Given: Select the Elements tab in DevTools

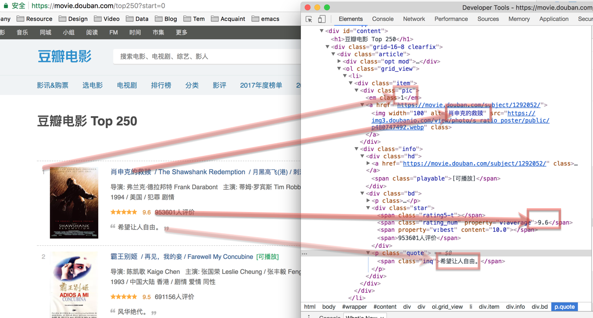Looking at the screenshot, I should [351, 19].
